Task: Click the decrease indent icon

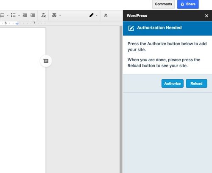Action: 25,15
